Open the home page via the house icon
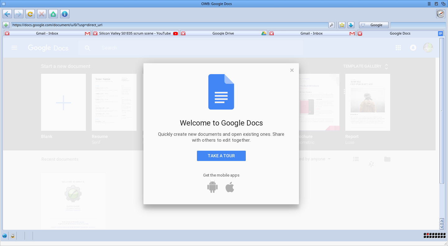 click(x=53, y=14)
